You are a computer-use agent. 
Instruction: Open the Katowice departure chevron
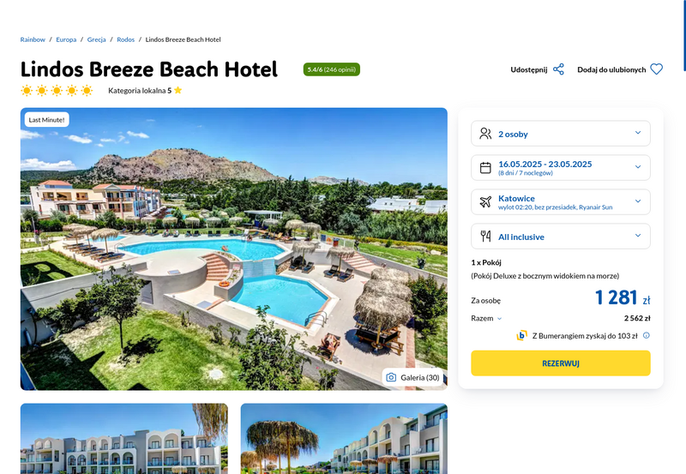point(638,201)
